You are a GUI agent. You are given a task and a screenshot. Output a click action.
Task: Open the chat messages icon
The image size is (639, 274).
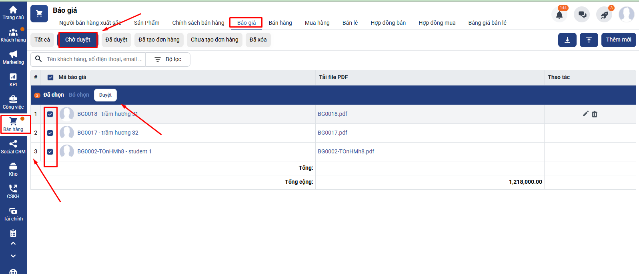[x=582, y=15]
